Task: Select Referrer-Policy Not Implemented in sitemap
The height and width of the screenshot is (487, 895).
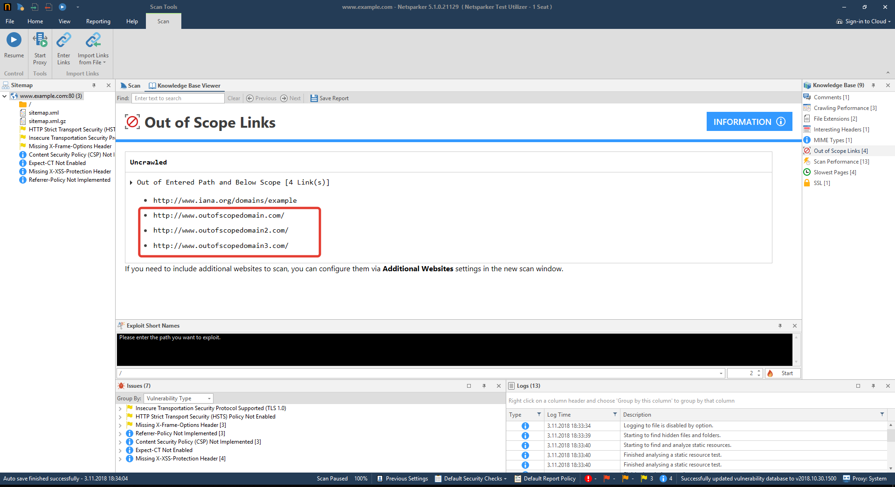Action: (69, 180)
